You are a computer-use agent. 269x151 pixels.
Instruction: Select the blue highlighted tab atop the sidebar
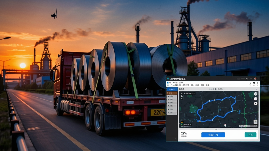pos(172,89)
